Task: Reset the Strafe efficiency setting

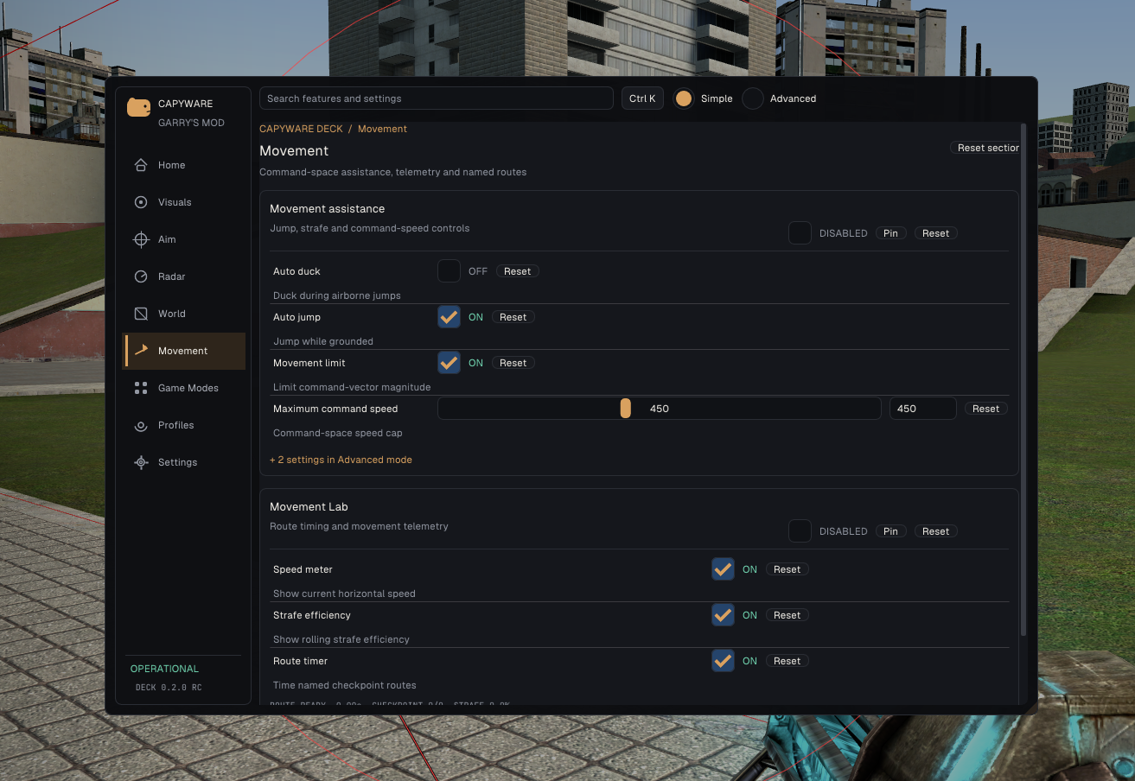Action: click(x=787, y=615)
